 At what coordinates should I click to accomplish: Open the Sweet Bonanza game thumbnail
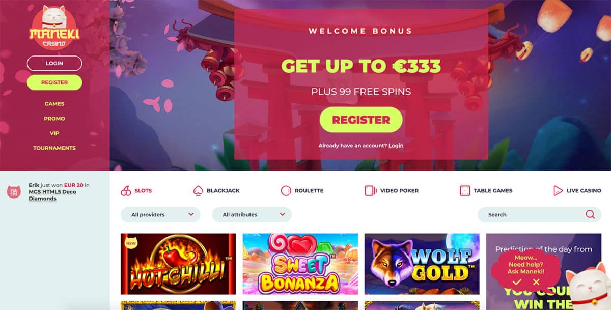click(x=300, y=264)
